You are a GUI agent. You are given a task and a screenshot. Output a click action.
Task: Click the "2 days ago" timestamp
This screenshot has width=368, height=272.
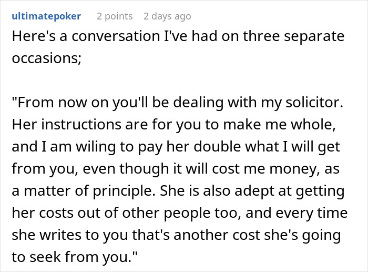coord(167,16)
